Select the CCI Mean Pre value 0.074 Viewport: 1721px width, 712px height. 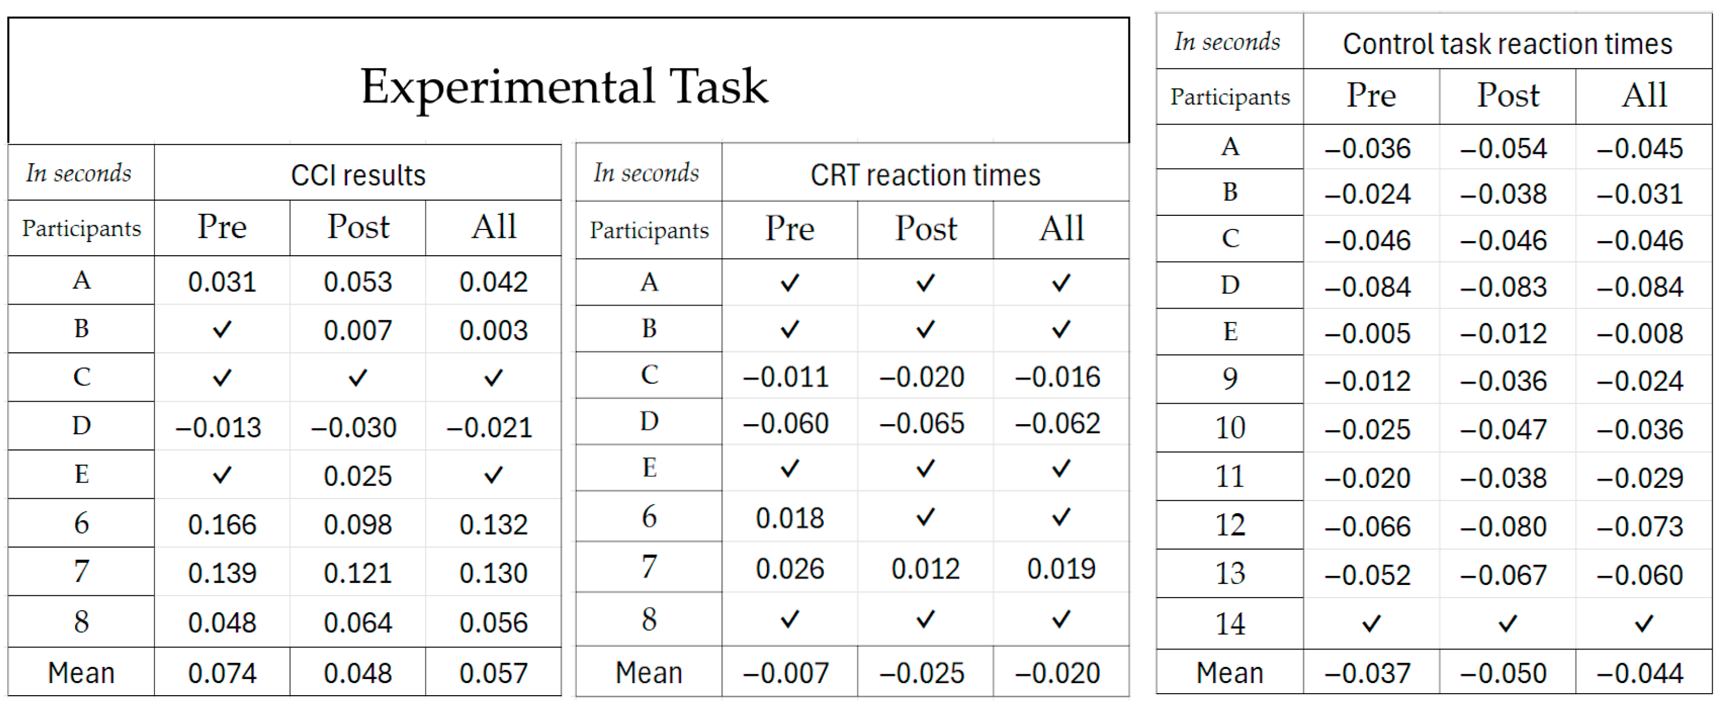(222, 673)
